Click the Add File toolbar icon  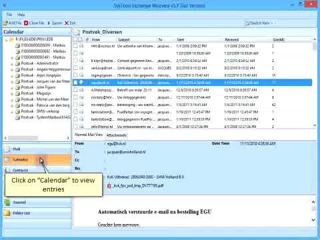[x=5, y=23]
